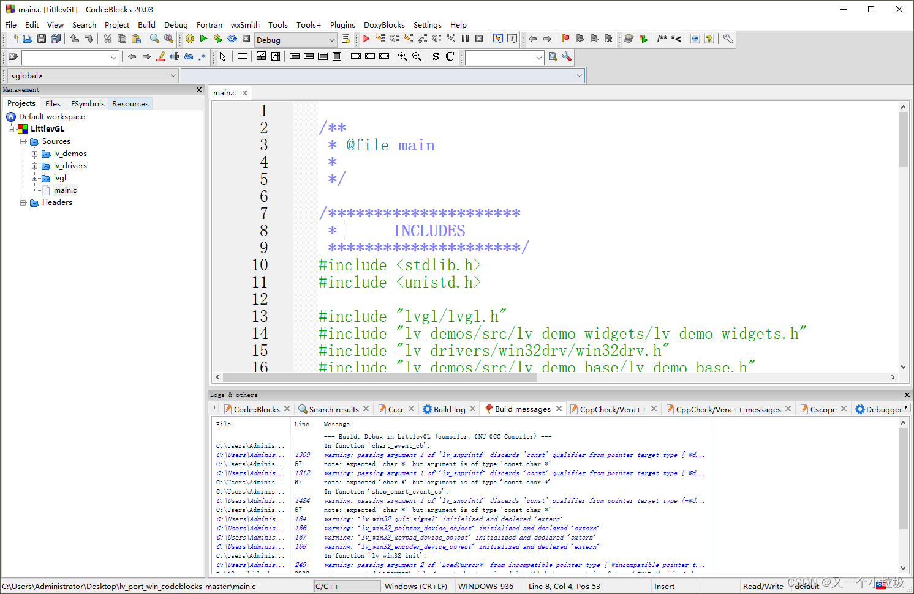Switch to the FSymbols tab
Screen dimensions: 914x594
coord(88,104)
